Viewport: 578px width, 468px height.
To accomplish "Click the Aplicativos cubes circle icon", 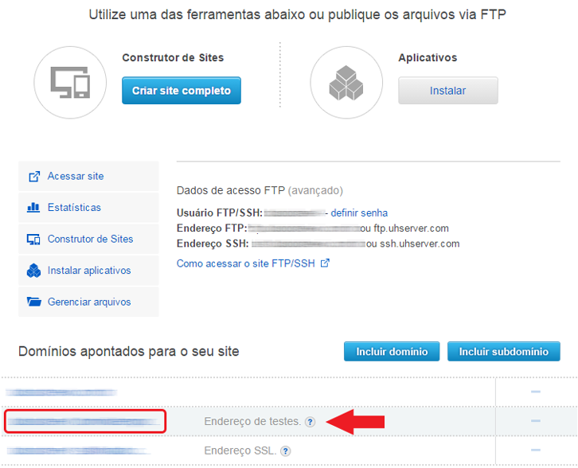I will click(x=346, y=83).
